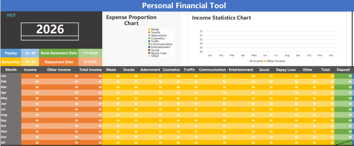The height and width of the screenshot is (146, 354).
Task: Select the Total Income column header
Action: point(90,69)
